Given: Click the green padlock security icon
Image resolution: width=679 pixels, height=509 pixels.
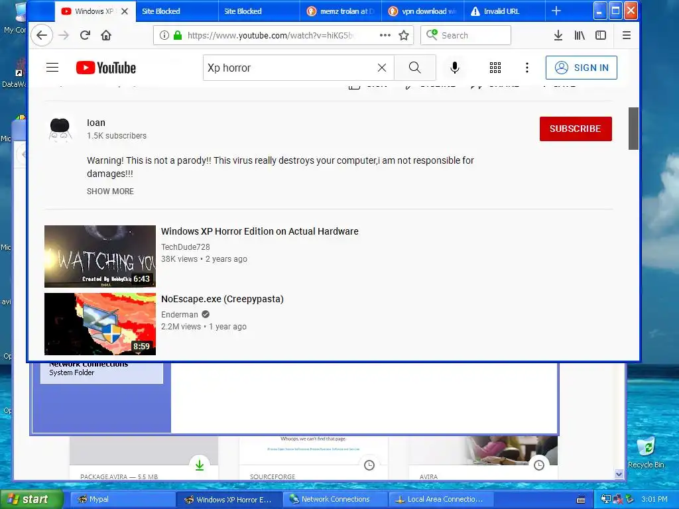Looking at the screenshot, I should (177, 35).
